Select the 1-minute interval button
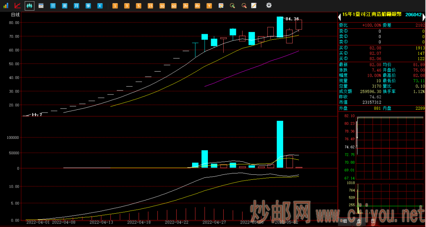The width and height of the screenshot is (426, 227). click(x=115, y=6)
